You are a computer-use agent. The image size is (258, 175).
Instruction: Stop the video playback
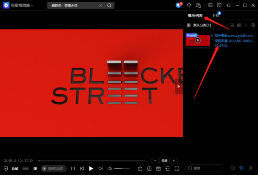(x=73, y=169)
